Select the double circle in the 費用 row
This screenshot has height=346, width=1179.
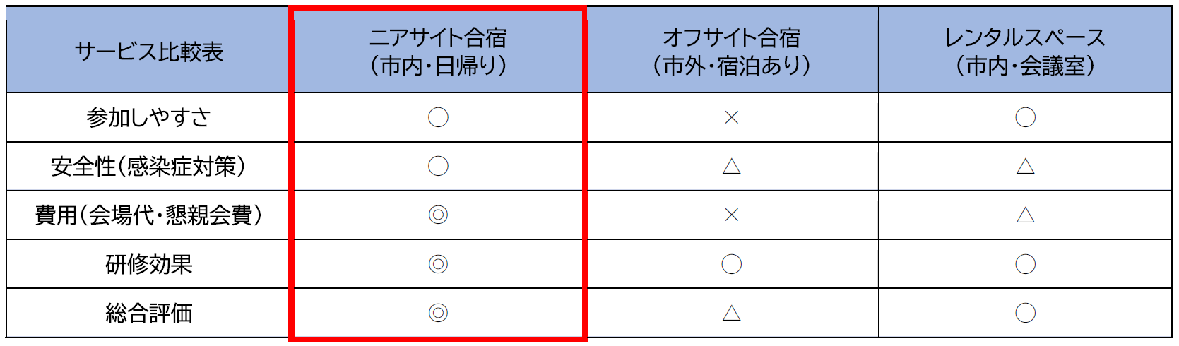pyautogui.click(x=438, y=215)
